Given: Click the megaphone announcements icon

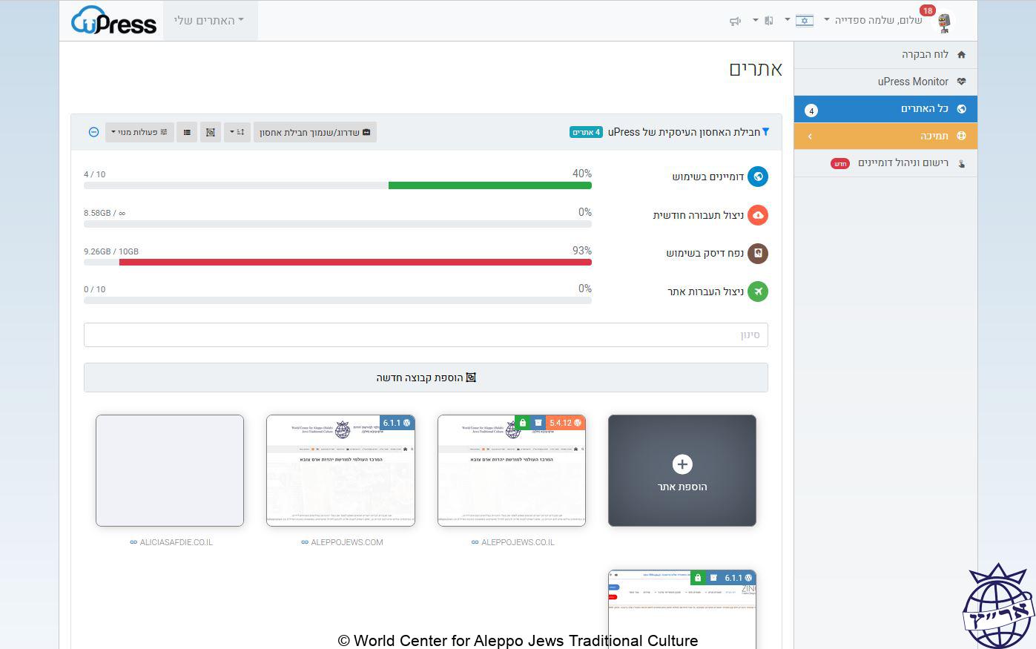Looking at the screenshot, I should (x=735, y=21).
